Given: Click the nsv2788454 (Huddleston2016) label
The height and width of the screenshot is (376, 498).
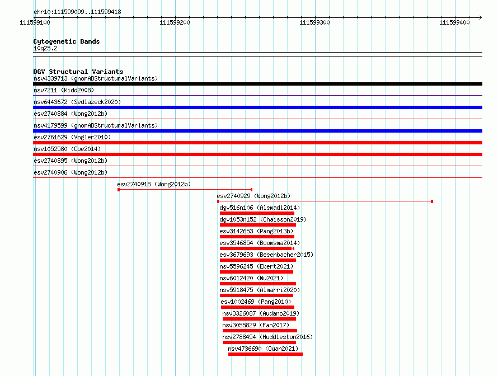Looking at the screenshot, I should 267,337.
